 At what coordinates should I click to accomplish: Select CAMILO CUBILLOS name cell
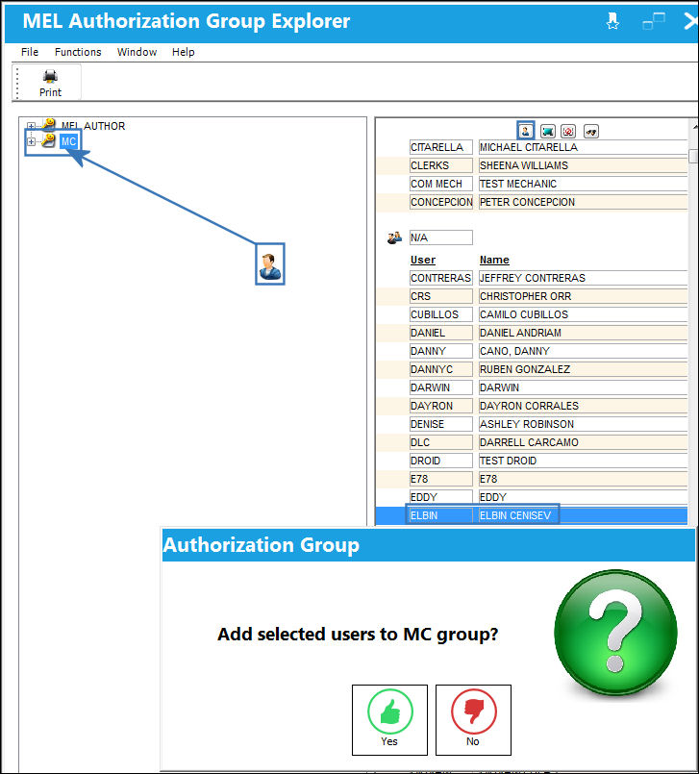(x=583, y=314)
